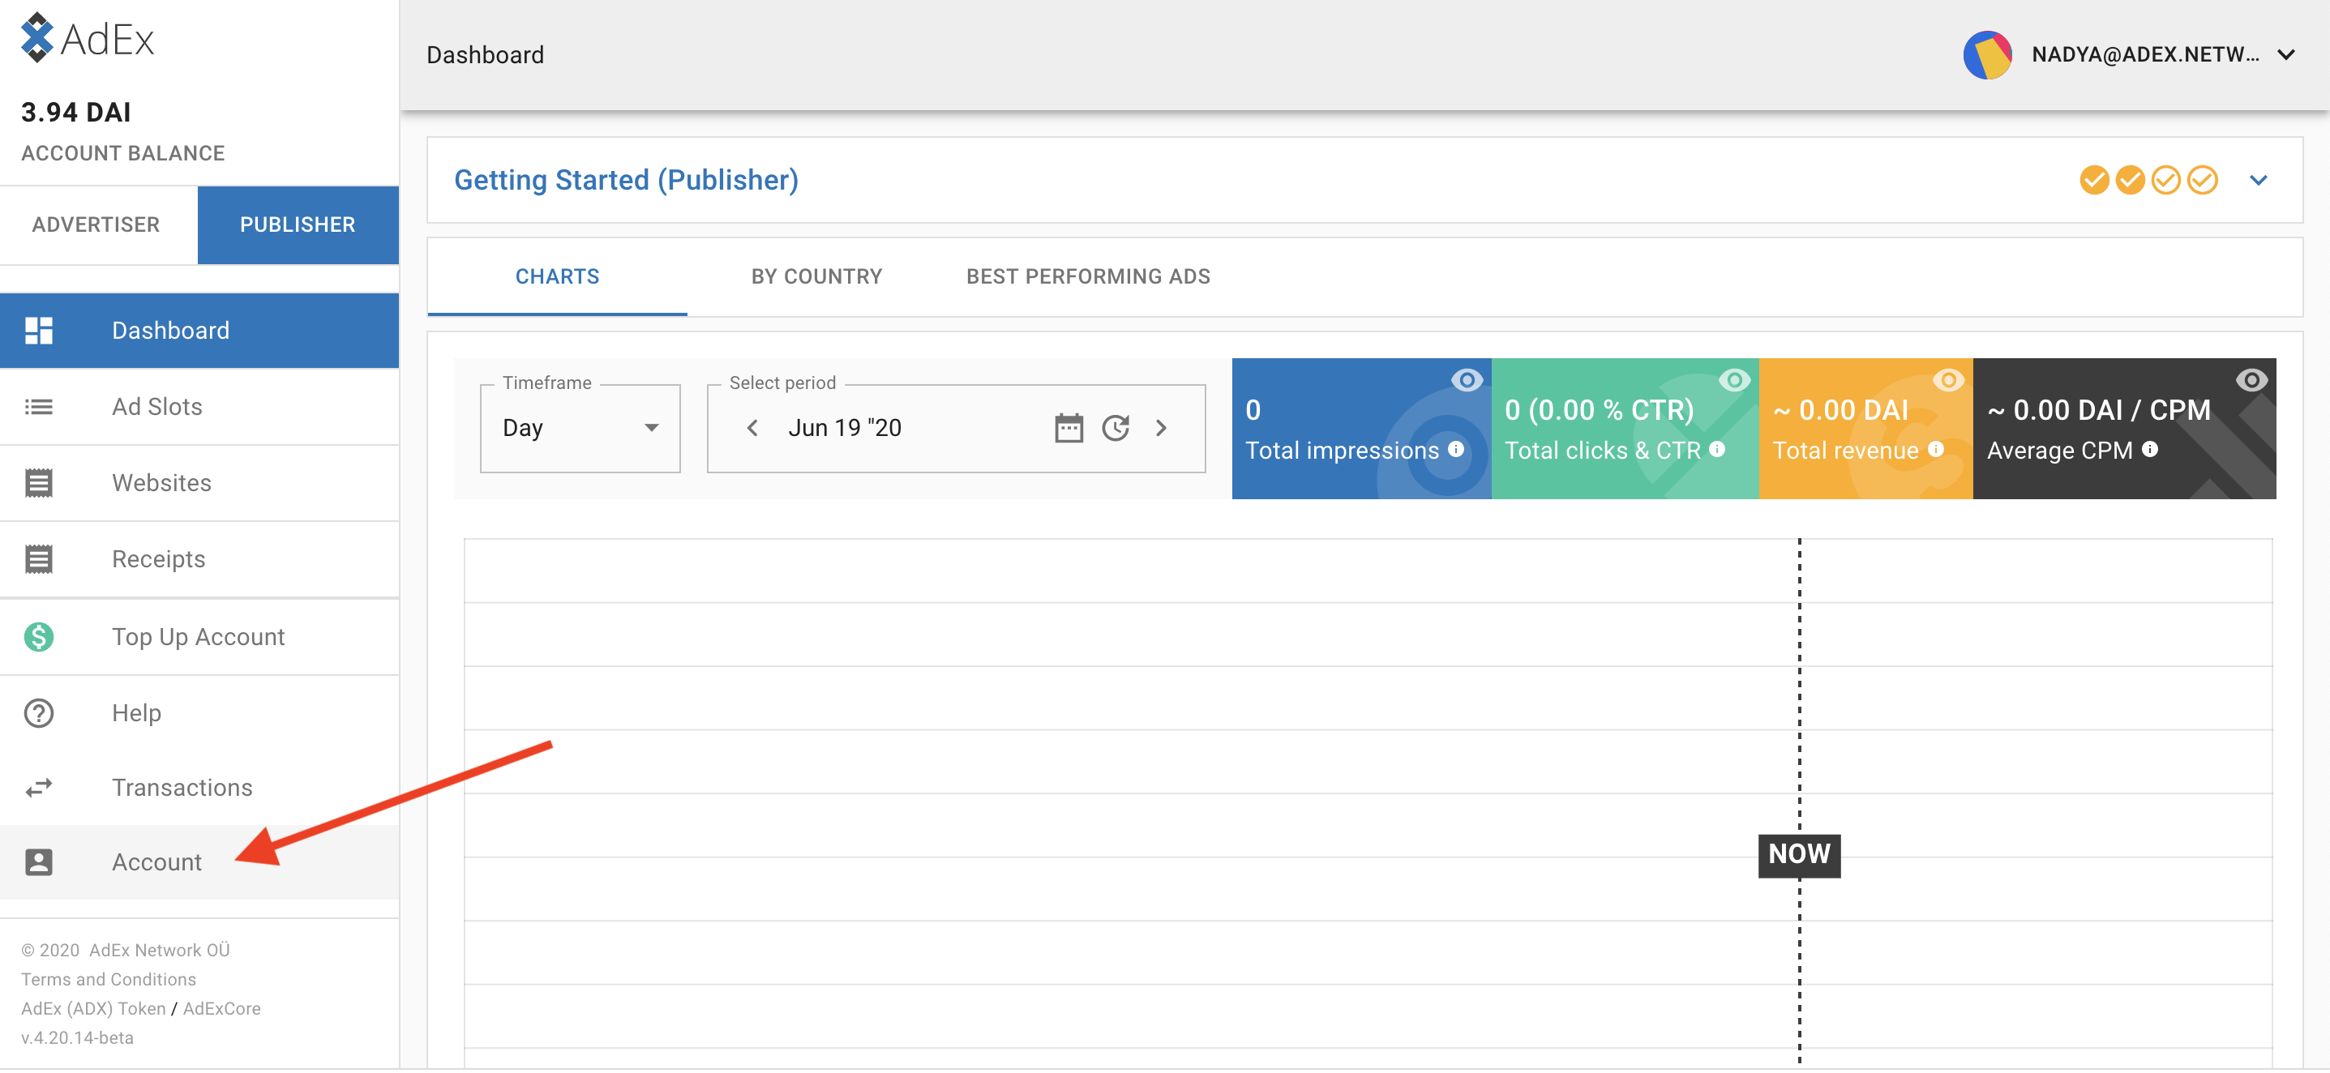2330x1073 pixels.
Task: Click the reset-to-now clock icon
Action: tap(1116, 428)
